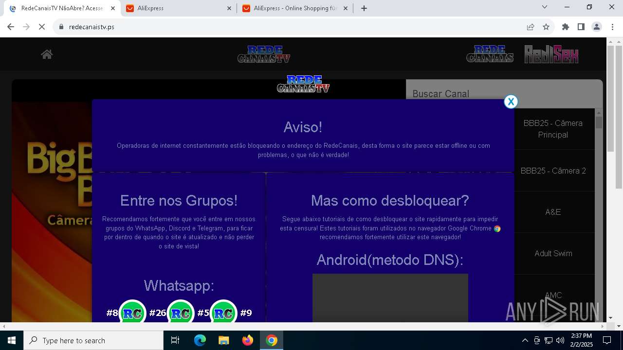Select BBB25 - Câmera 2 channel
623x350 pixels.
pyautogui.click(x=553, y=171)
